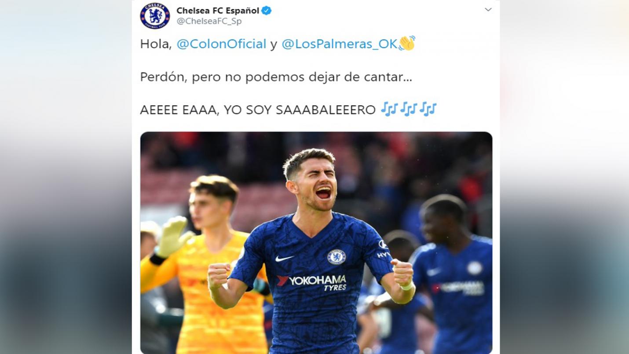The height and width of the screenshot is (354, 629).
Task: Click the @ChelseaFC_Sp handle
Action: [209, 21]
